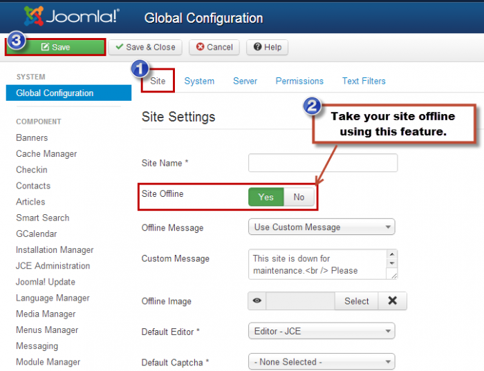The width and height of the screenshot is (484, 371).
Task: Click the Default Captcha label
Action: point(175,363)
